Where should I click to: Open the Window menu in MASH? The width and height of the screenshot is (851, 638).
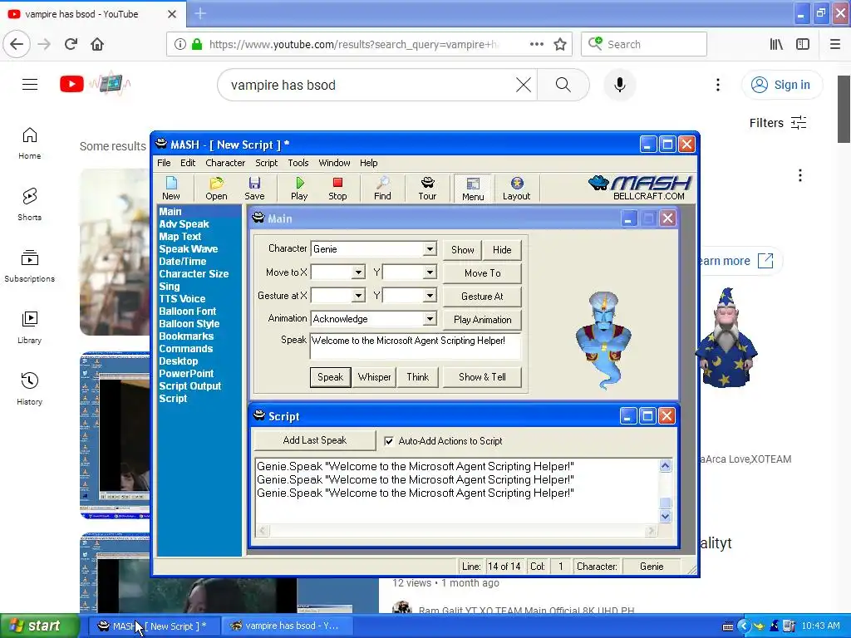(334, 163)
